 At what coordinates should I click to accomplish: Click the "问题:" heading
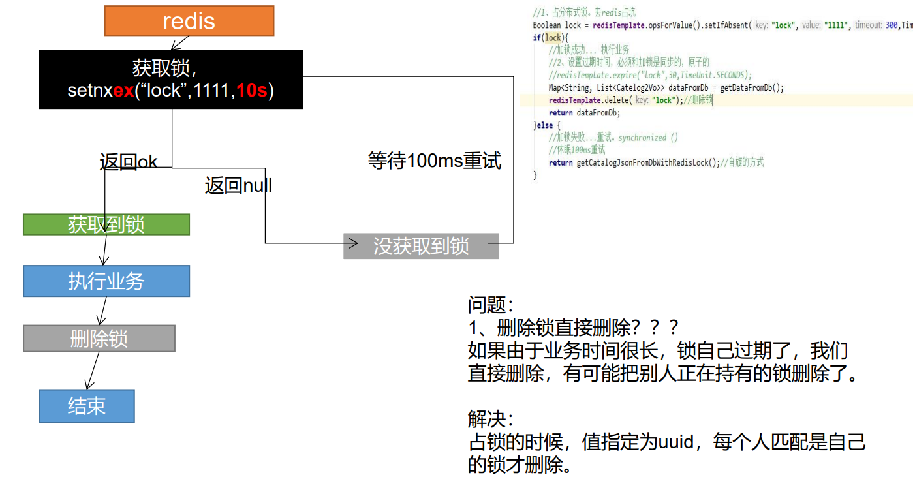(x=491, y=305)
